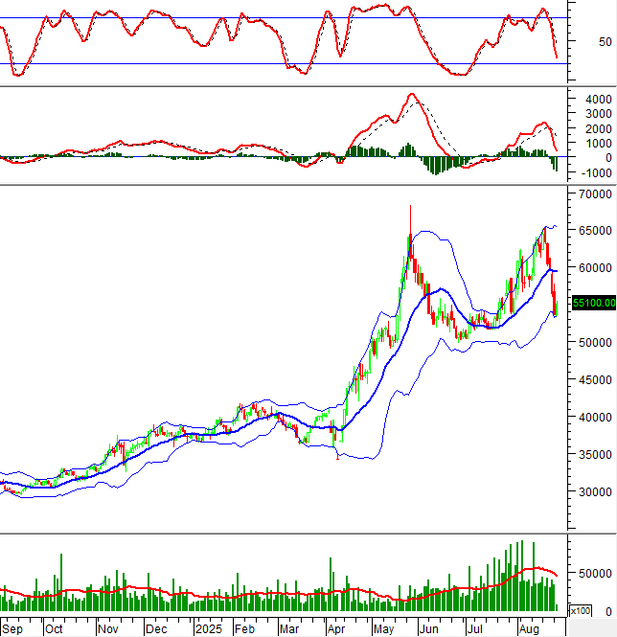The height and width of the screenshot is (637, 617).
Task: Click the 40000 price axis value
Action: tap(596, 418)
